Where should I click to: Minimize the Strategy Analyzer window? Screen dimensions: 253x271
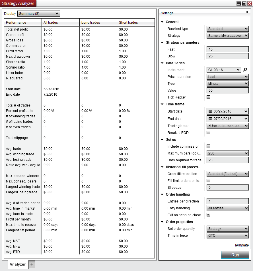click(239, 3)
